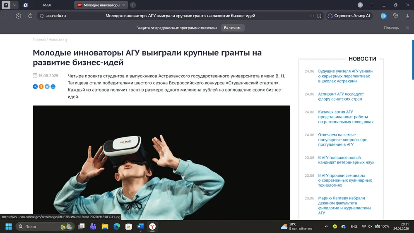Reload the page
The image size is (414, 233).
(30, 16)
